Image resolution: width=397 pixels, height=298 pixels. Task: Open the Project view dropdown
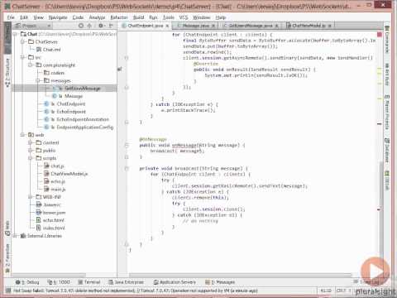[x=33, y=26]
